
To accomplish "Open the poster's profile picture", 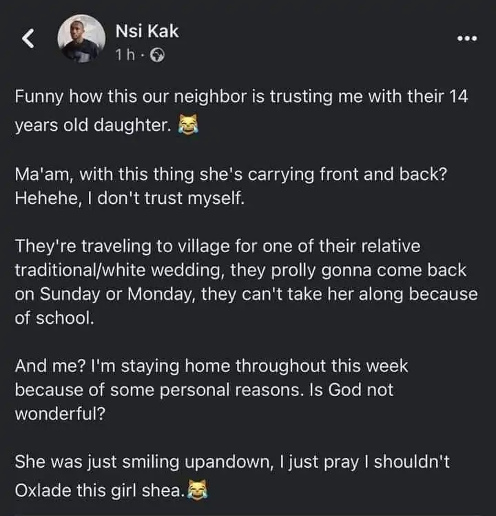I will [x=81, y=39].
